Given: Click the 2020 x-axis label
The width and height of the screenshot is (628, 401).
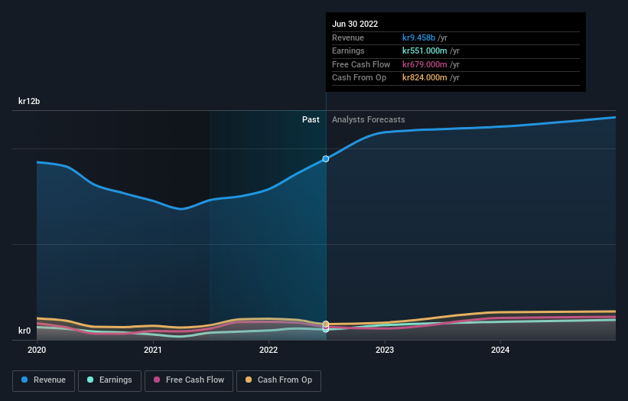Looking at the screenshot, I should (x=37, y=350).
